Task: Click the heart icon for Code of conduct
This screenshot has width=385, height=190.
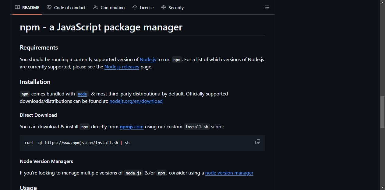Action: pyautogui.click(x=49, y=7)
